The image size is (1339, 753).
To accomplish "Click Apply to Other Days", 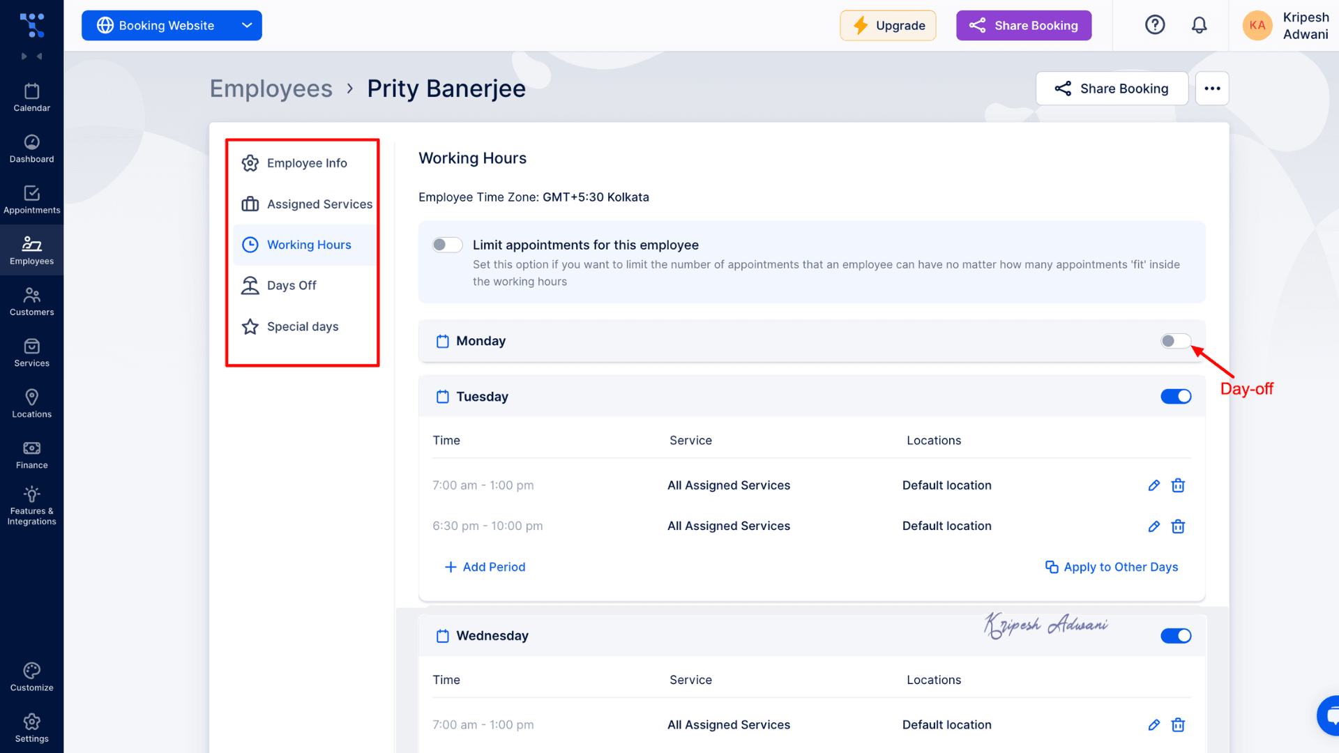I will click(1111, 567).
